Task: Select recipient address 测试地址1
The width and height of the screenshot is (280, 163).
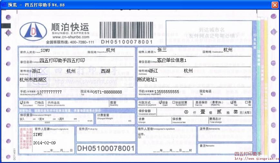Action: pos(147,80)
